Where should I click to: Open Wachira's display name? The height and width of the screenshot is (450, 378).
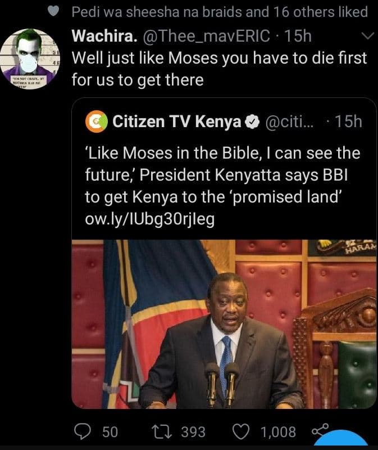tap(105, 36)
